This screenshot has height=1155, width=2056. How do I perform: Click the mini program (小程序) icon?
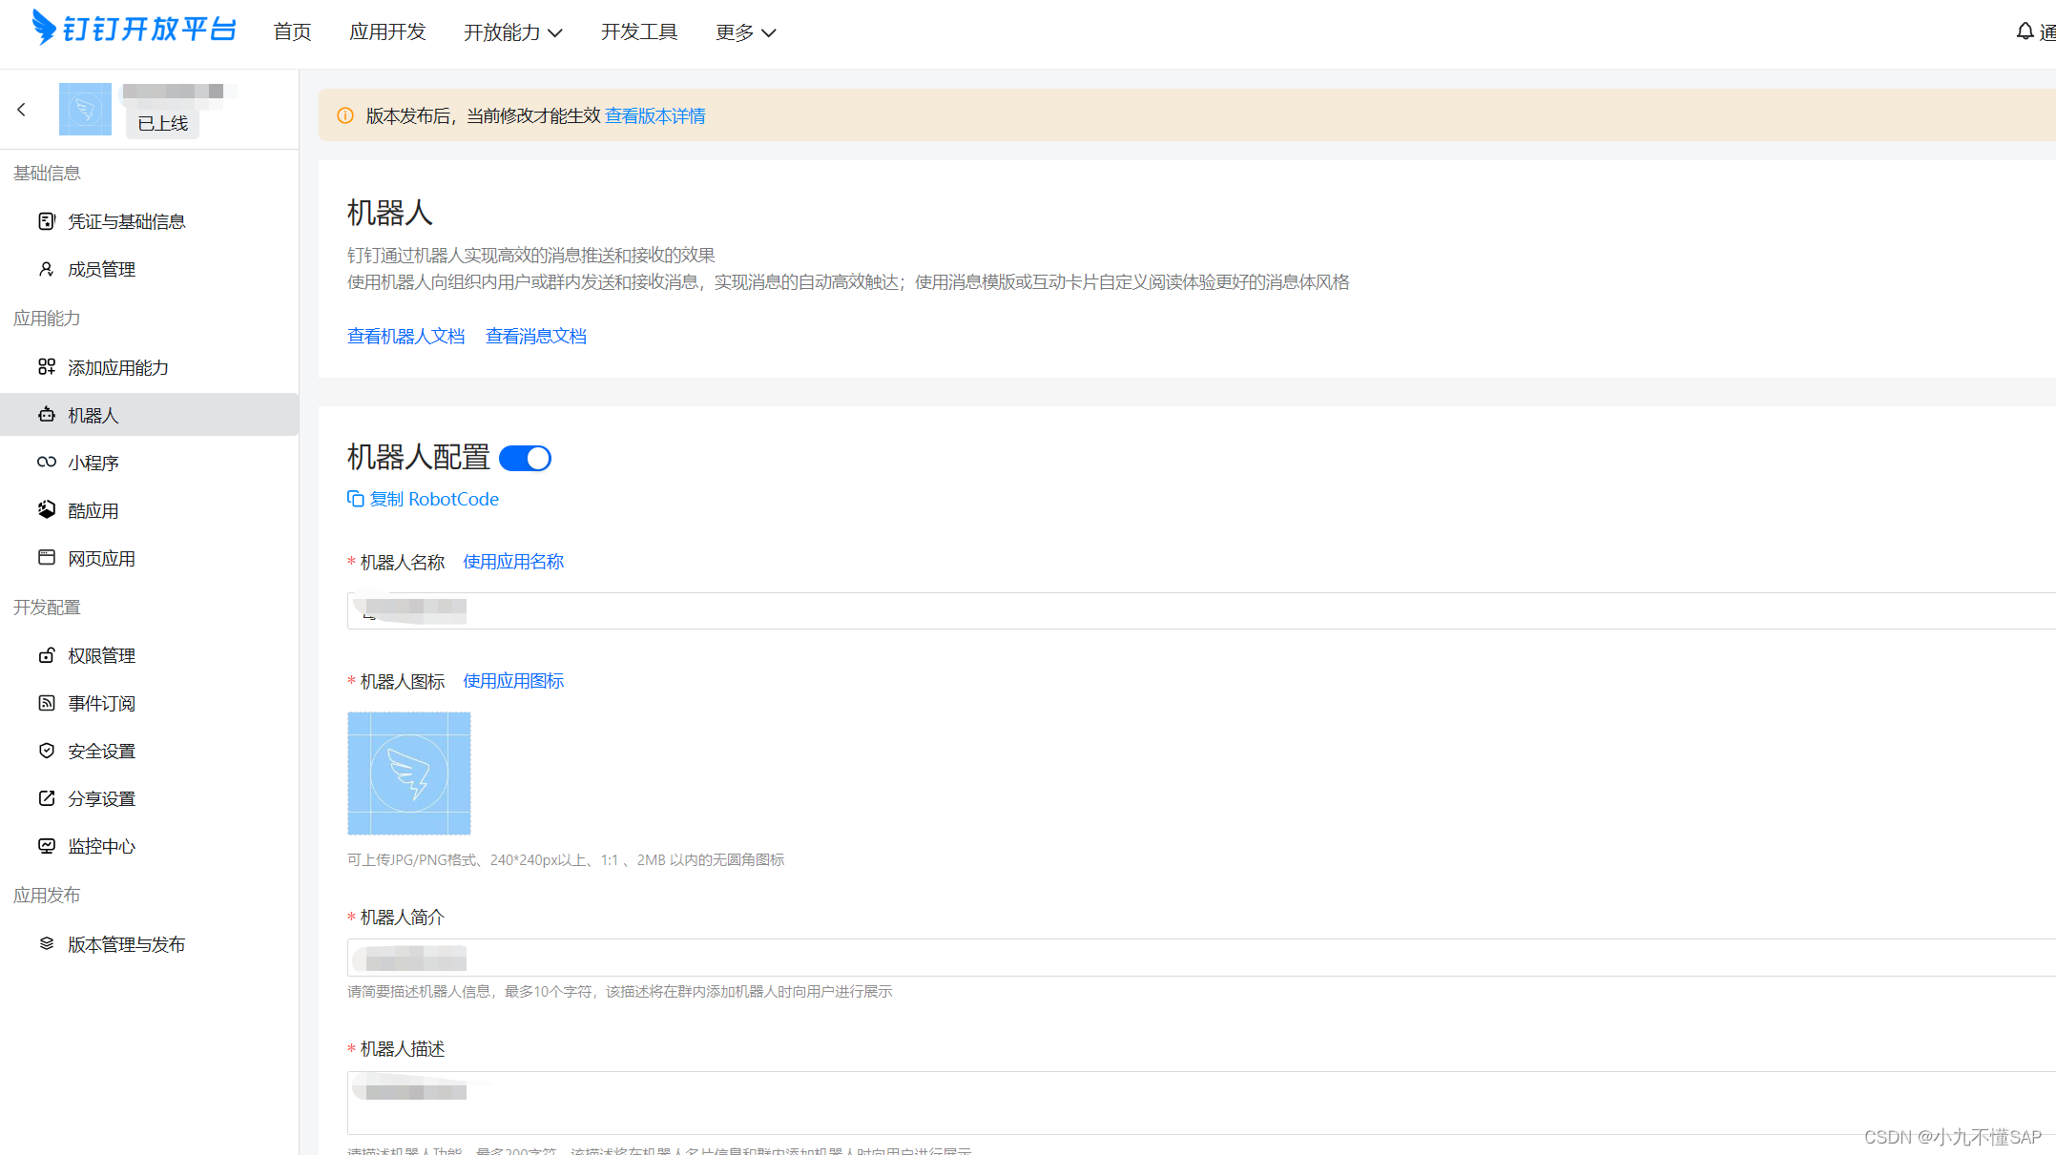pyautogui.click(x=47, y=463)
